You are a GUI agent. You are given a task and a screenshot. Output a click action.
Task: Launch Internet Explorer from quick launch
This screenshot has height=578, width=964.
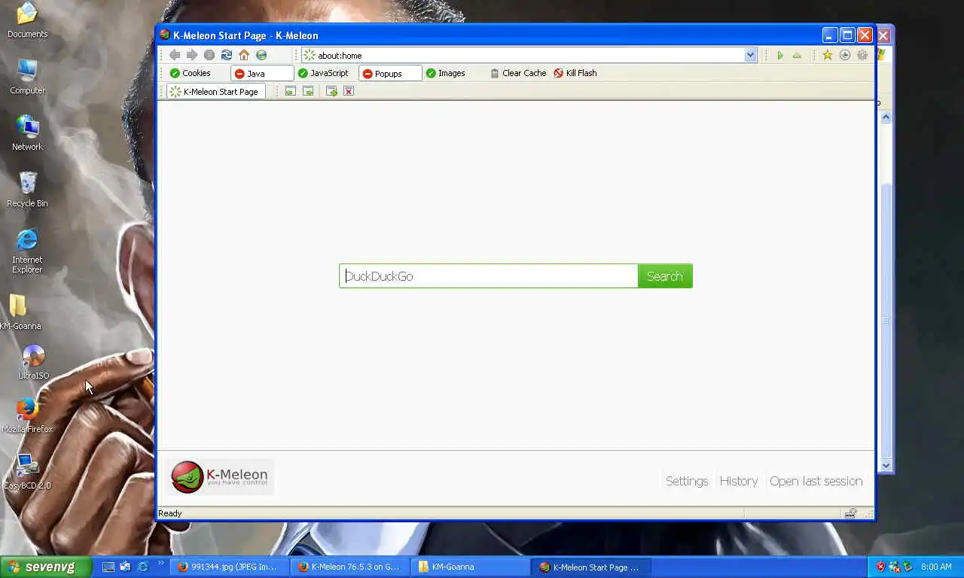pyautogui.click(x=142, y=567)
